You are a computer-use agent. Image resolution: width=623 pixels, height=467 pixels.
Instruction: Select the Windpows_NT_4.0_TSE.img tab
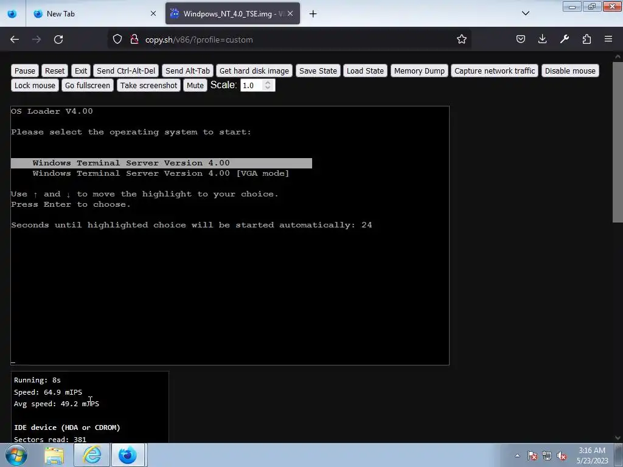(232, 13)
